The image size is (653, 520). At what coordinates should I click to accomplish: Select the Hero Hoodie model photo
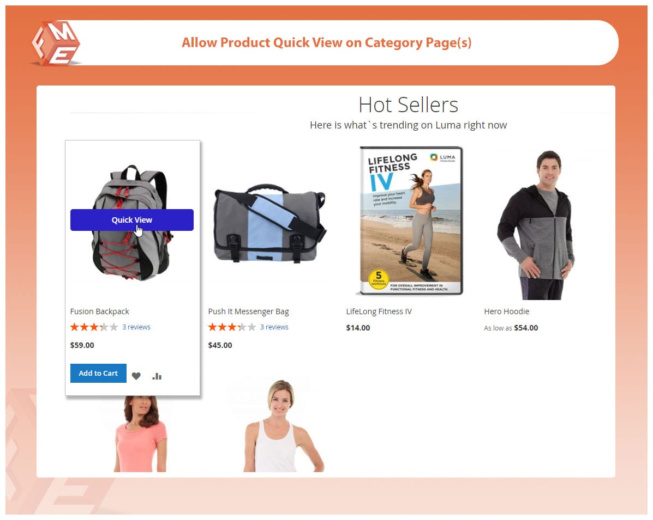535,225
